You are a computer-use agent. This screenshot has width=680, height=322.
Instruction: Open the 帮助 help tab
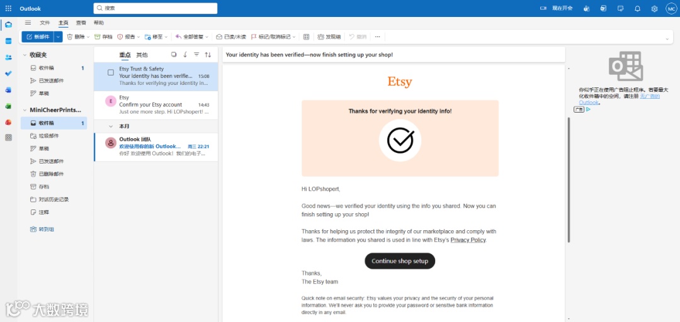tap(98, 23)
